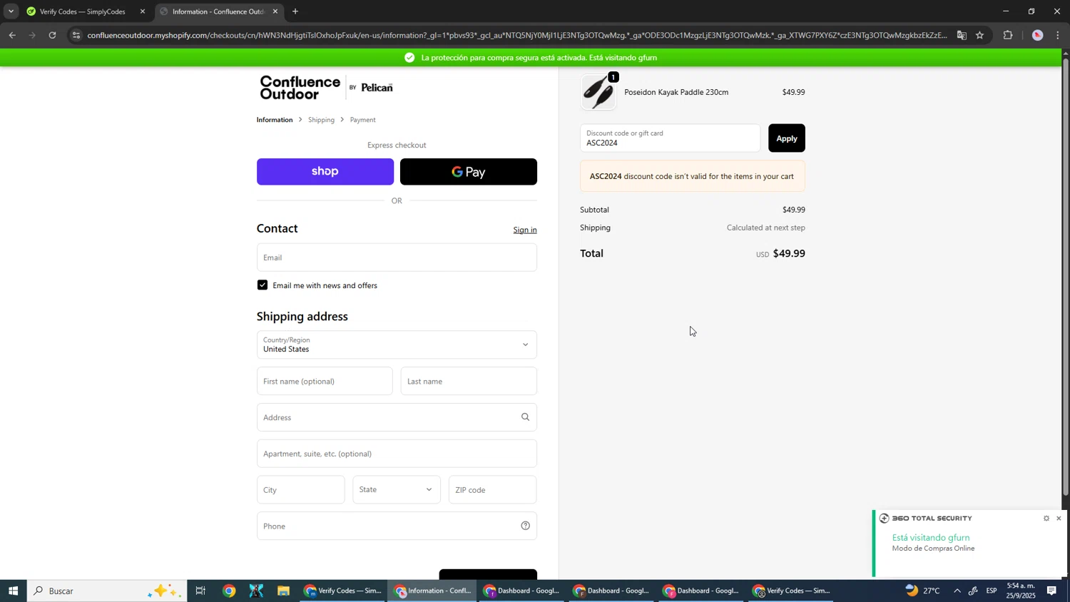Close the 360 Total Security popup
The width and height of the screenshot is (1070, 602).
(1059, 519)
